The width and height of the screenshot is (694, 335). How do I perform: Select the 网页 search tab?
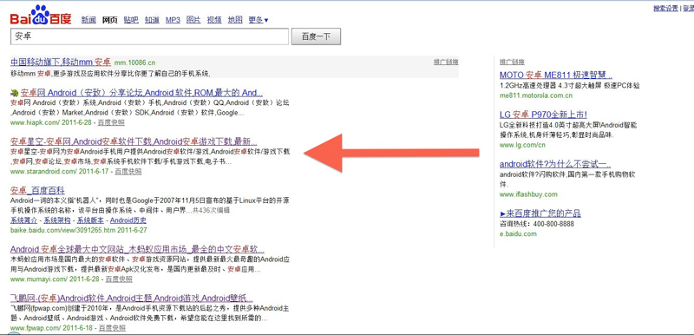click(x=110, y=20)
